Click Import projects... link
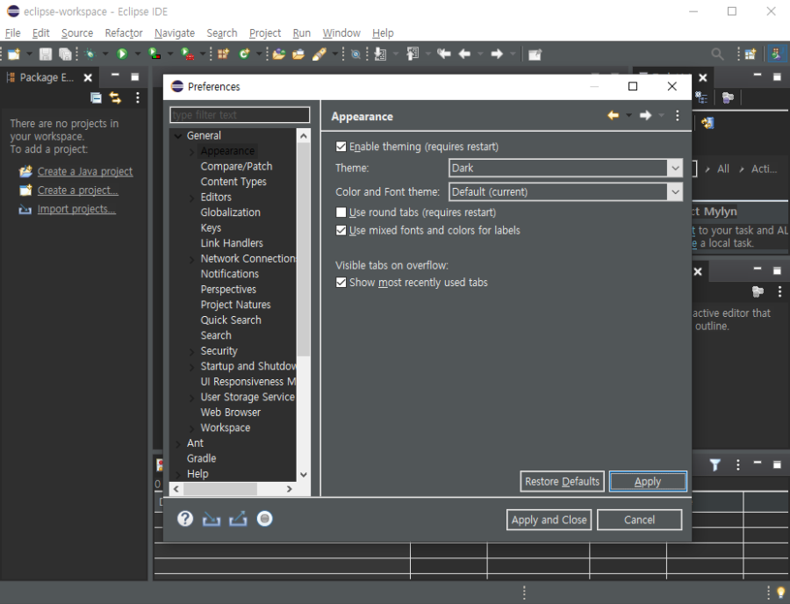Image resolution: width=790 pixels, height=604 pixels. pyautogui.click(x=76, y=209)
